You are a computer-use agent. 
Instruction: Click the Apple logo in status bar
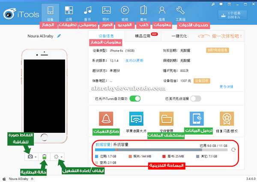tap(4, 179)
